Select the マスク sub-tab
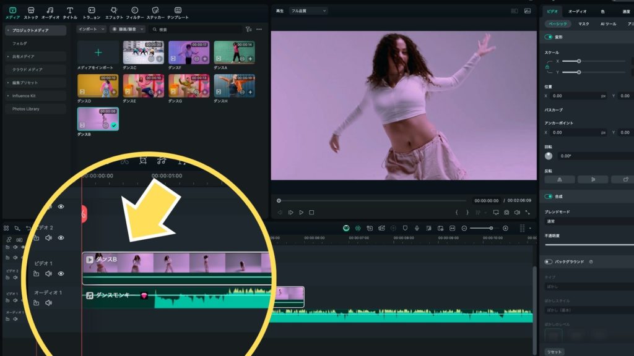Image resolution: width=634 pixels, height=356 pixels. click(x=583, y=23)
